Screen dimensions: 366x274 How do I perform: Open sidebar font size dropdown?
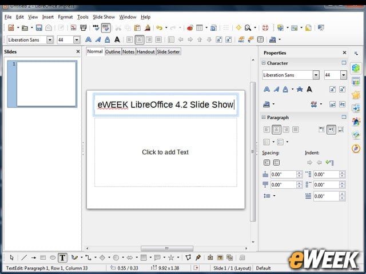[x=343, y=75]
